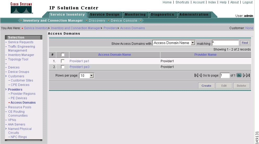Open Inventory Manager in sidebar
Viewport: 259px width, 144px height.
click(21, 55)
